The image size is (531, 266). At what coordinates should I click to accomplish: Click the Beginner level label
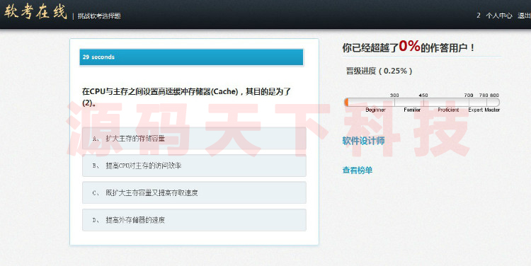coord(375,110)
